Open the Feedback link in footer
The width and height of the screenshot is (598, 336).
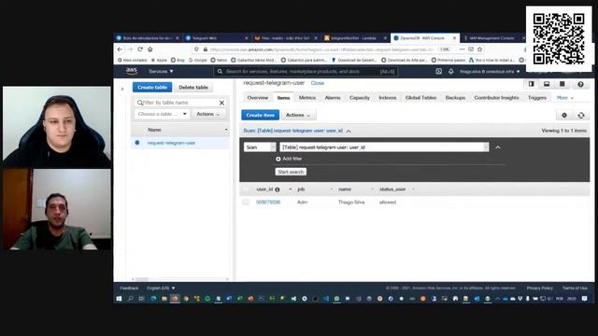(129, 288)
